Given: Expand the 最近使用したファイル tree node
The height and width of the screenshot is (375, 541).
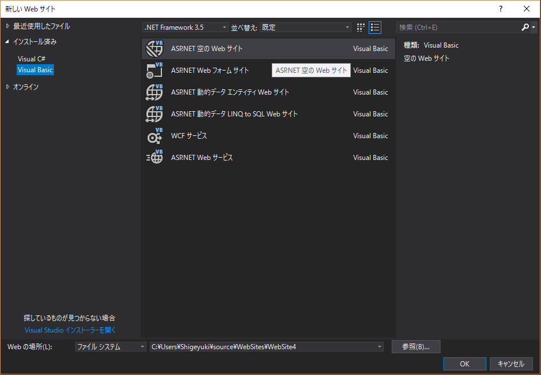Looking at the screenshot, I should click(7, 26).
